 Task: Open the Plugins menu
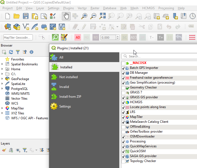[68, 8]
